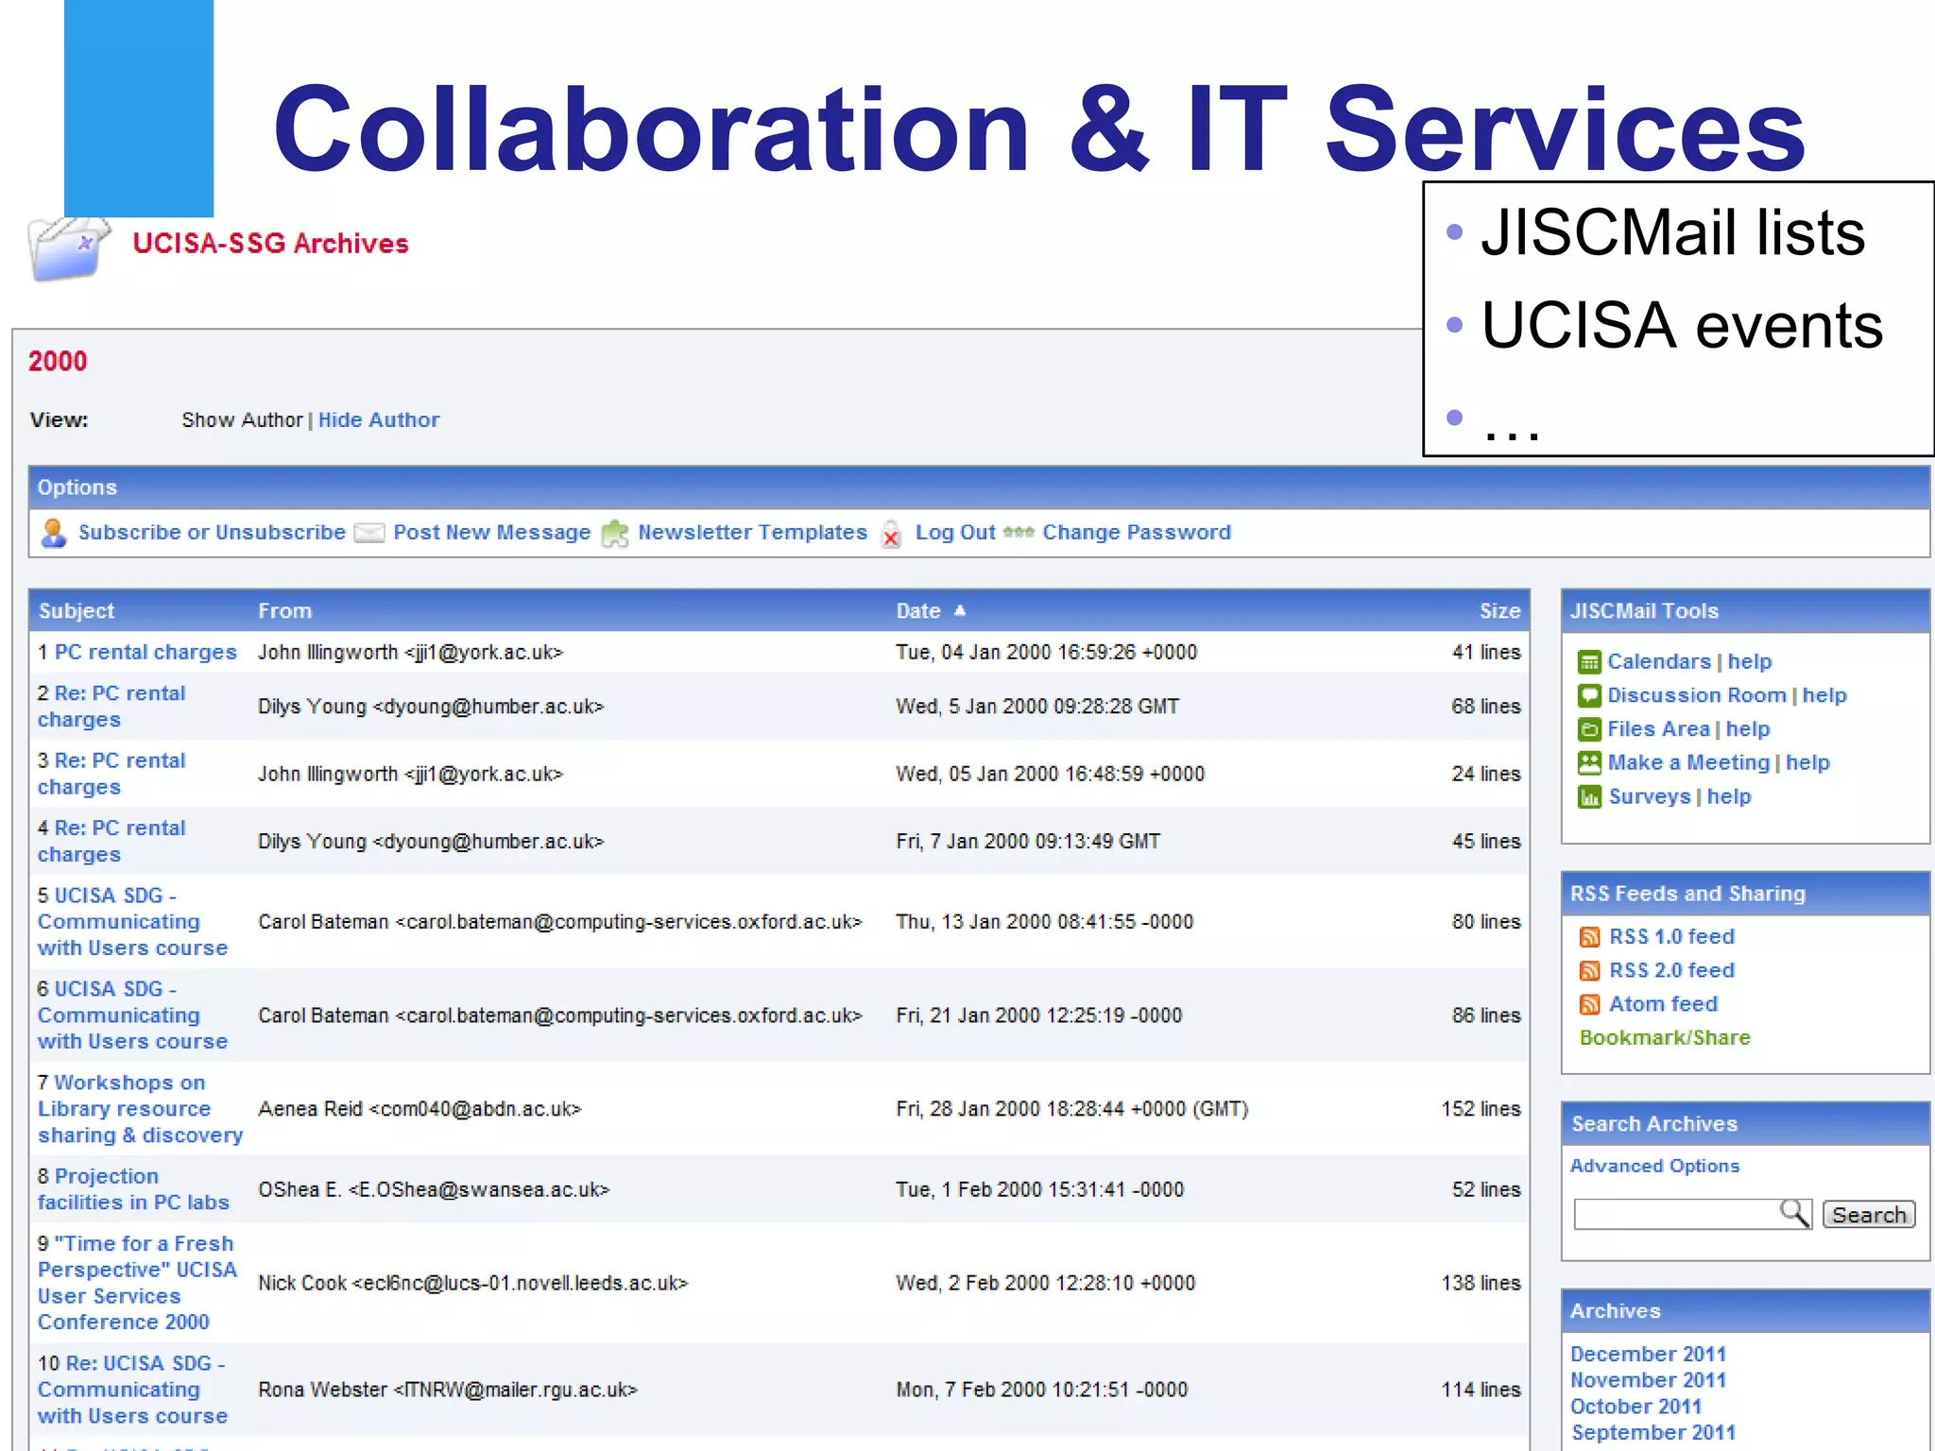Open message 10 Re: UCISA SDG course
This screenshot has width=1935, height=1451.
(x=132, y=1390)
